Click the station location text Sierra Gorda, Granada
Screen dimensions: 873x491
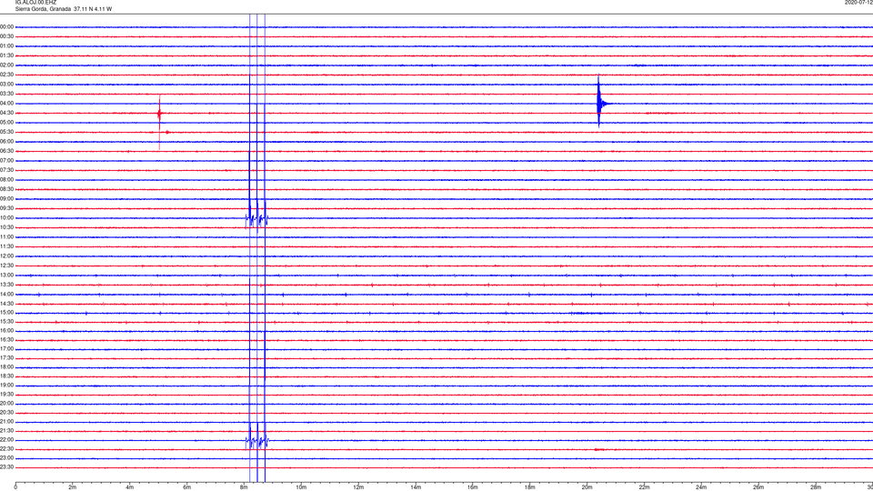pyautogui.click(x=43, y=9)
